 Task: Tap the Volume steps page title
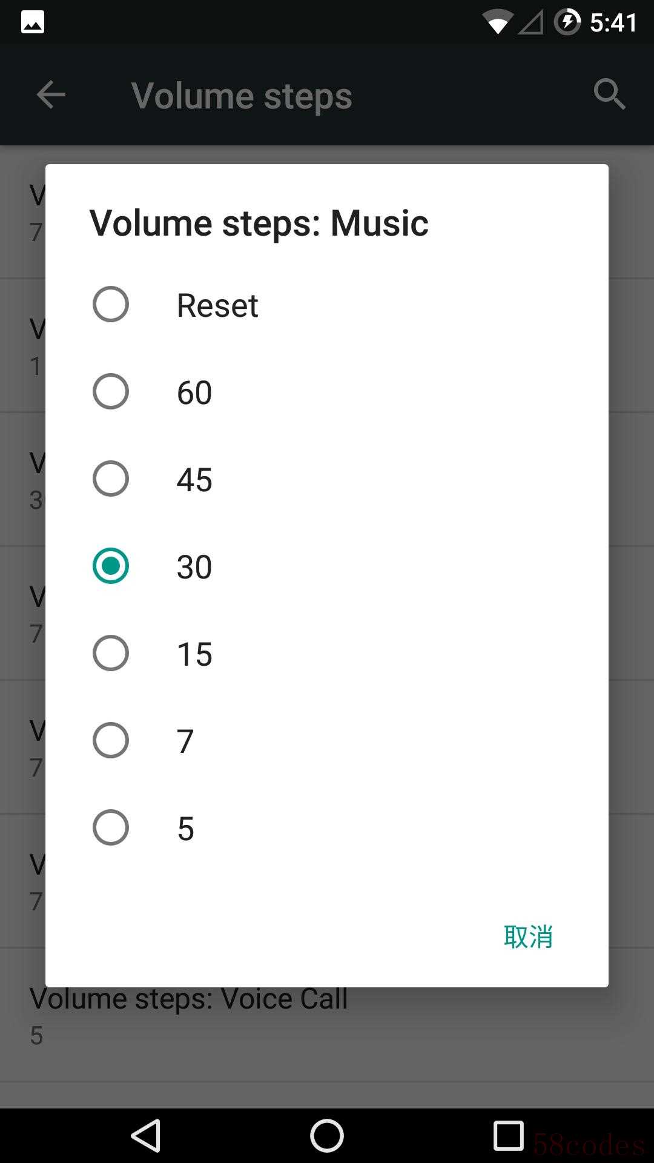click(242, 96)
